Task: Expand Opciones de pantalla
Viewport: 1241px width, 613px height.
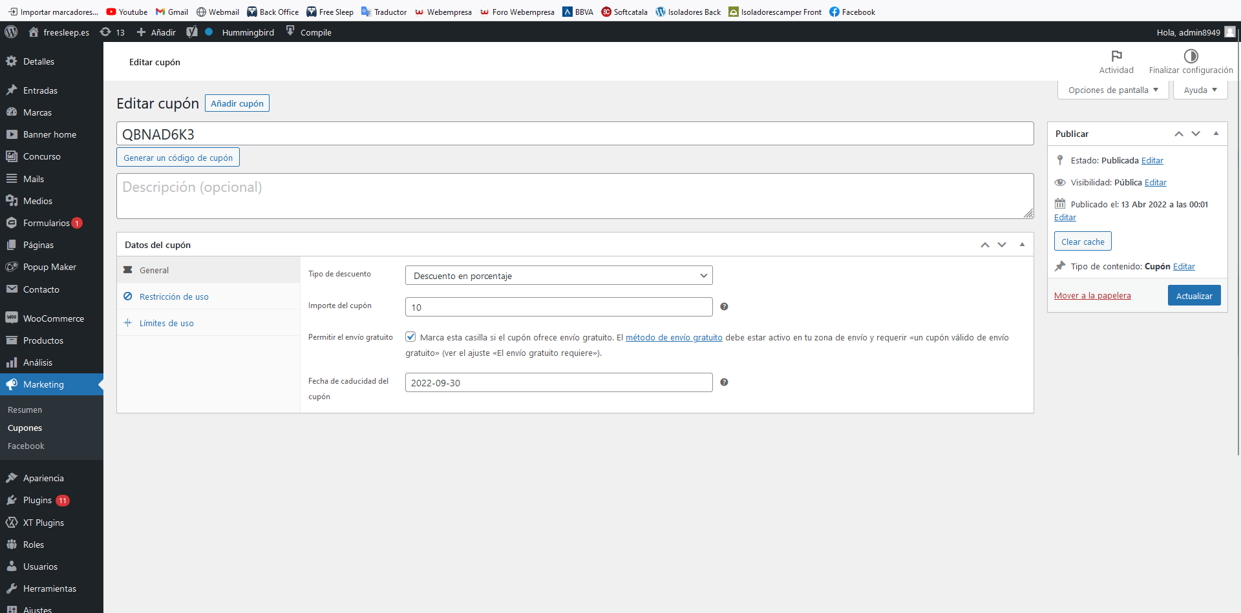Action: [1113, 90]
